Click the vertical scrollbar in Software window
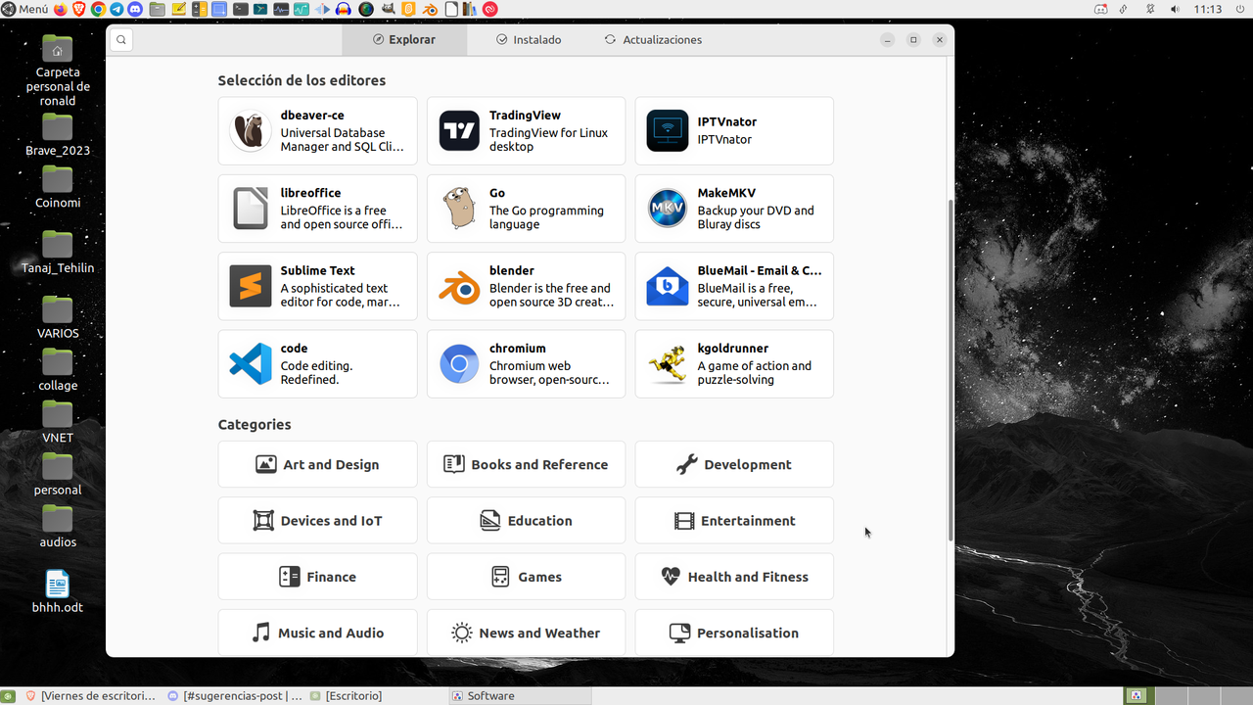 point(951,370)
